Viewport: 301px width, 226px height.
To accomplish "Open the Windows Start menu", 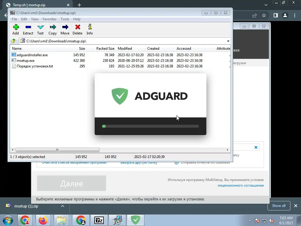I will 8,220.
